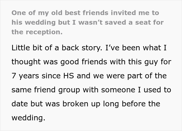The width and height of the screenshot is (182, 131).
Task: Click "invited me to" in the heading
Action: click(135, 13)
